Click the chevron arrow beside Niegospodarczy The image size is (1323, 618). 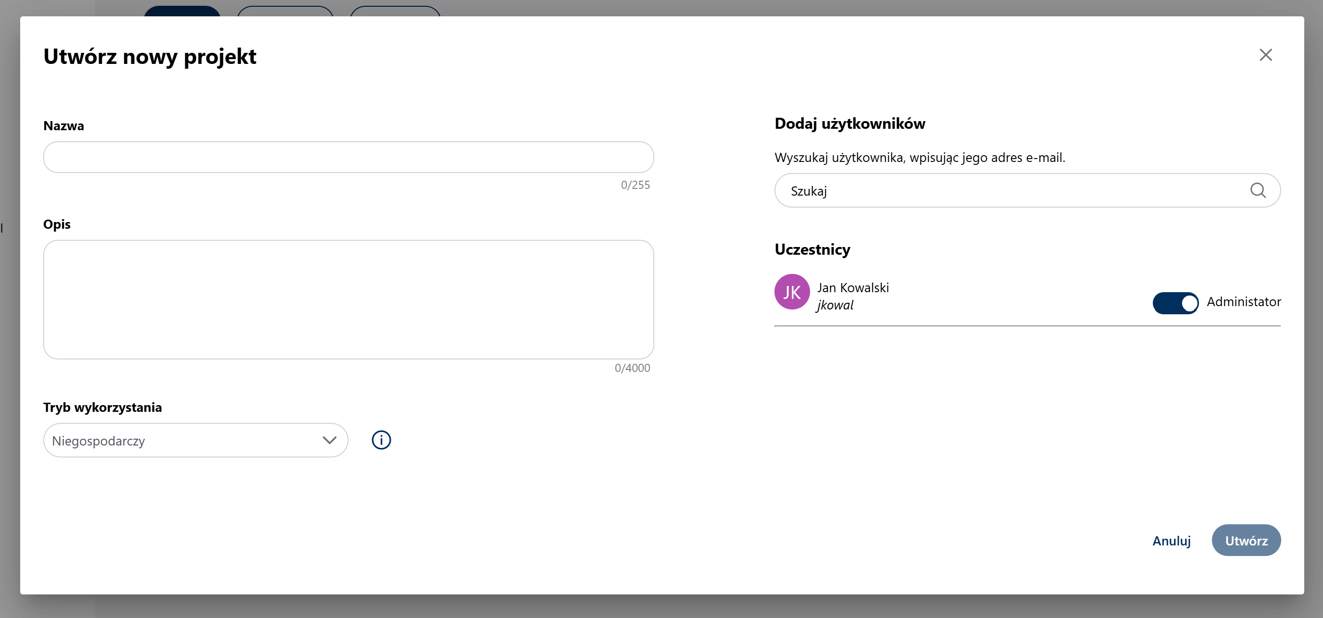[329, 440]
